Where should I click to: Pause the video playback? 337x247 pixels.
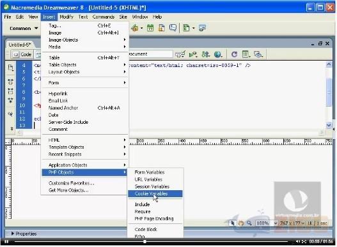pyautogui.click(x=6, y=242)
